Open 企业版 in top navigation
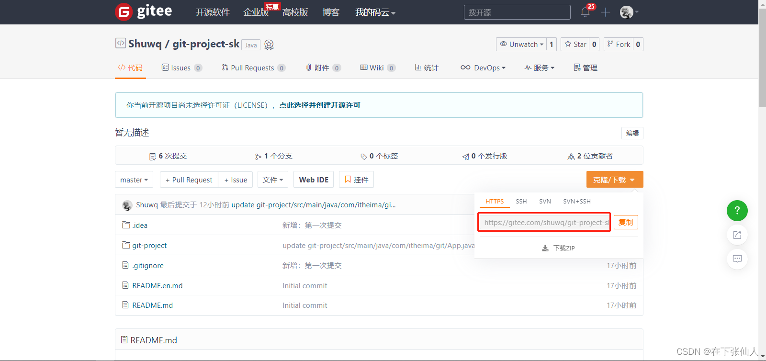 (x=256, y=12)
